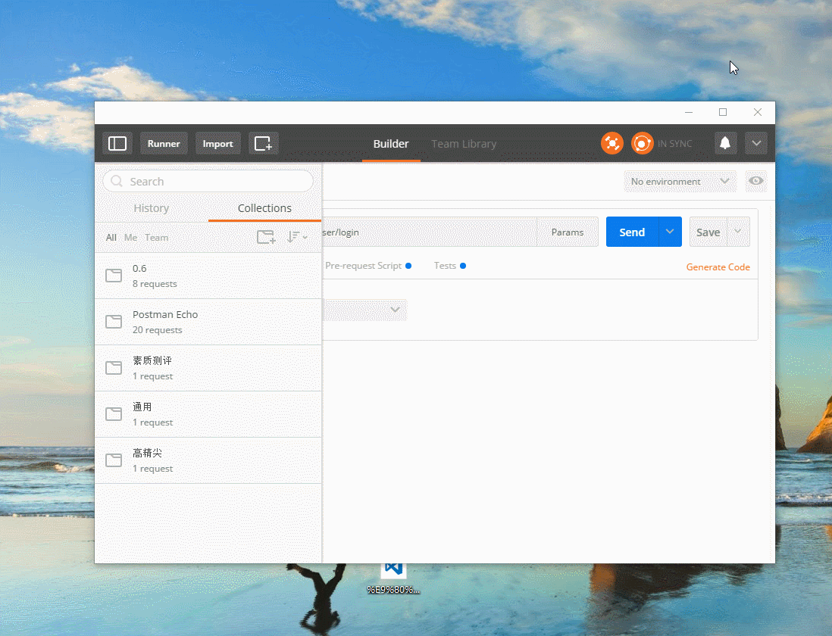Click the folder icon beside 高精尖
The width and height of the screenshot is (832, 636).
[114, 460]
